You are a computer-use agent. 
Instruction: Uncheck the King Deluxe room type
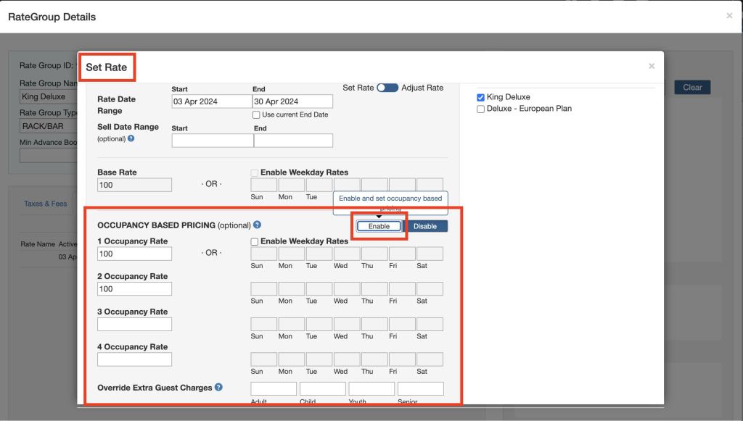[x=480, y=96]
